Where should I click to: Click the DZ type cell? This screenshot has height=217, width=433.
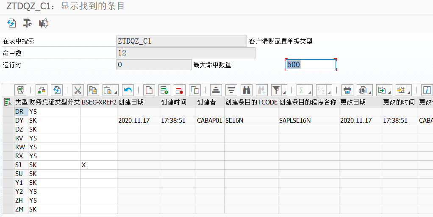pos(21,129)
